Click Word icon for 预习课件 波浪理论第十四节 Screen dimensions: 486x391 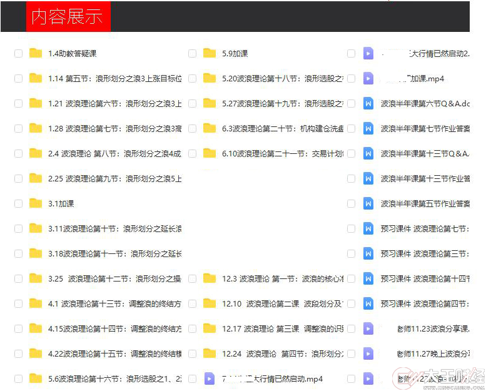coord(368,278)
